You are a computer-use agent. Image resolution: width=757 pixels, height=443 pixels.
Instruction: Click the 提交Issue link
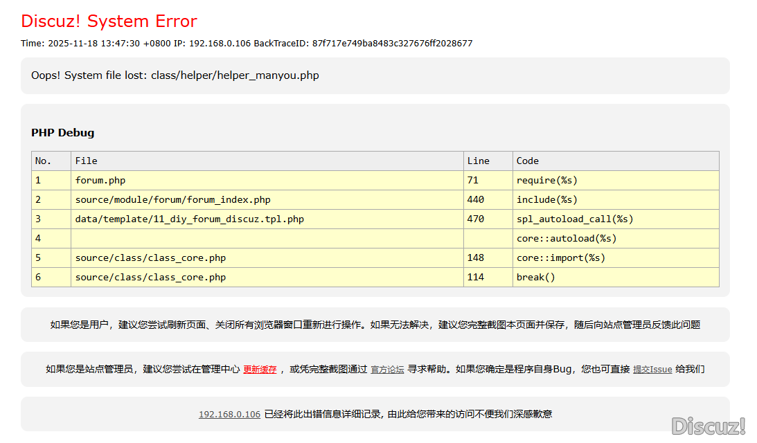tap(652, 370)
